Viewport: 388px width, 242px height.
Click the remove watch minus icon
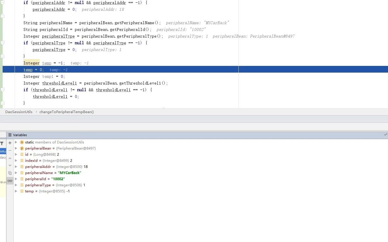click(x=10, y=150)
